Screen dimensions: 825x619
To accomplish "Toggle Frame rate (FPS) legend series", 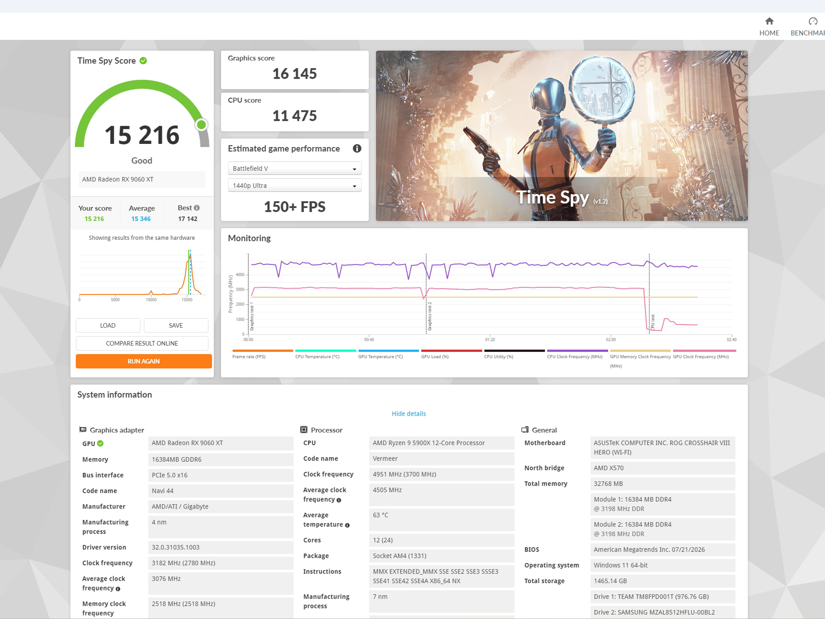I will tap(263, 354).
